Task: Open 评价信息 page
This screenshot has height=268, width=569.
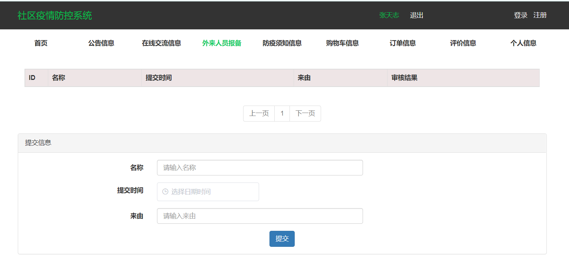Action: (463, 43)
